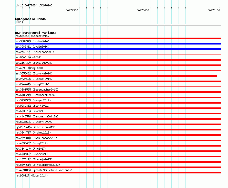This screenshot has width=228, height=188.
Task: Open variant esv3582349 (Uddin2014)
Action: (32, 41)
